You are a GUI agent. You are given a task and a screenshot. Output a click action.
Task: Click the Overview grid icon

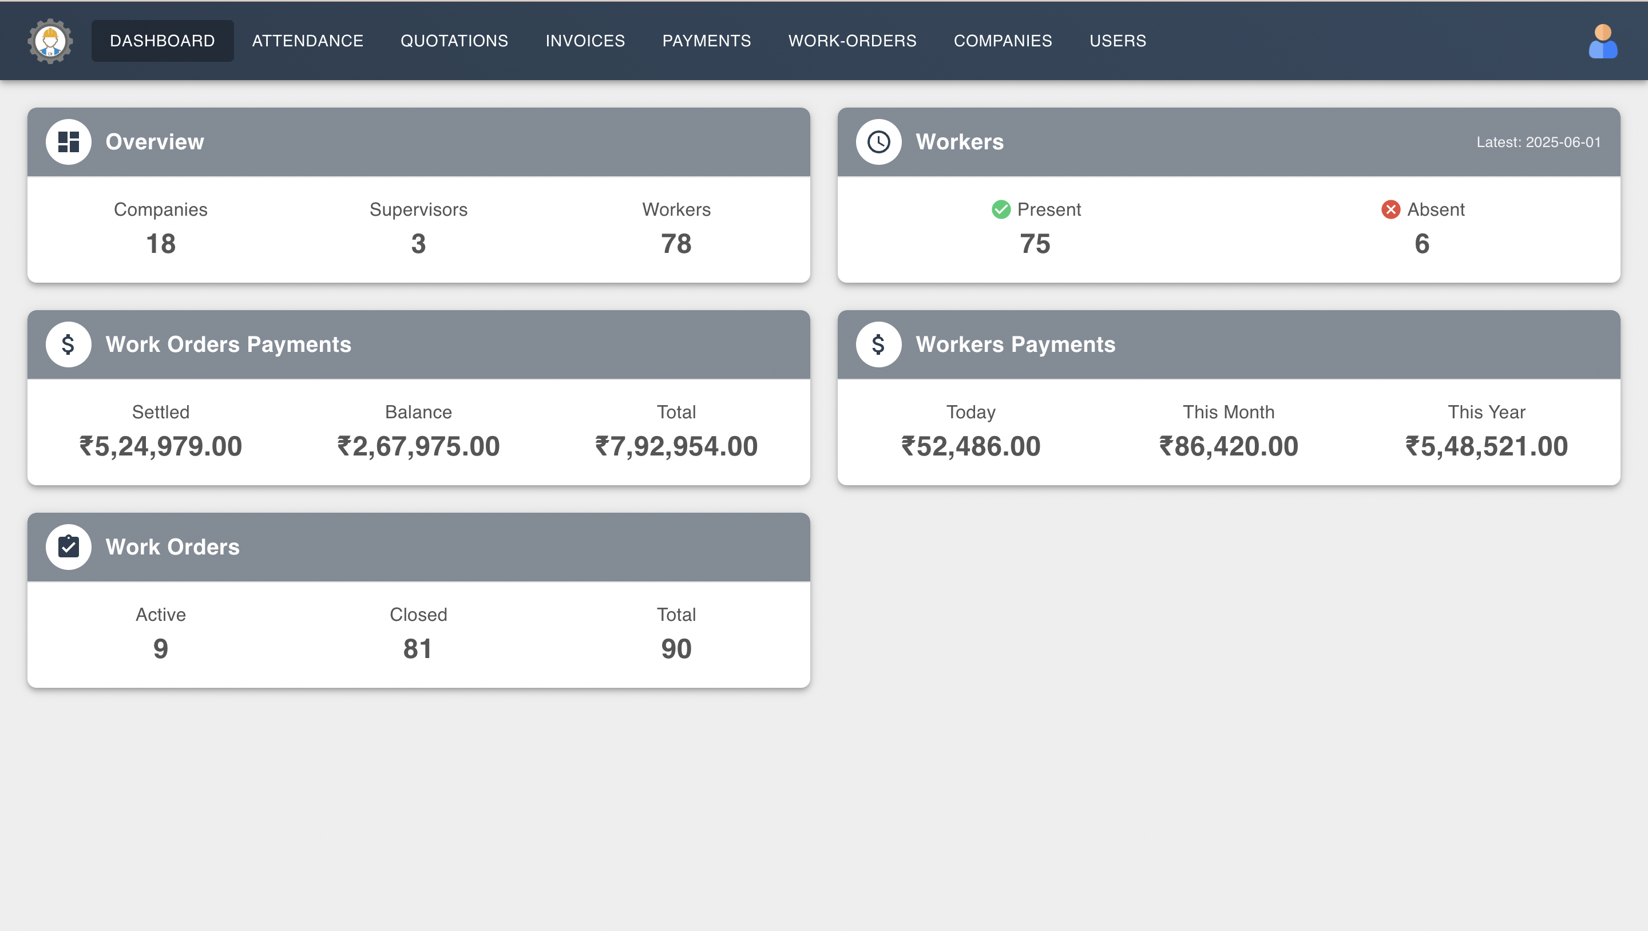tap(68, 141)
